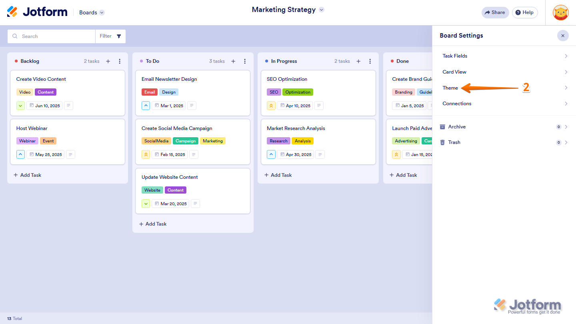Screen dimensions: 576x324
Task: Select the Optimization tag label
Action: coord(298,92)
